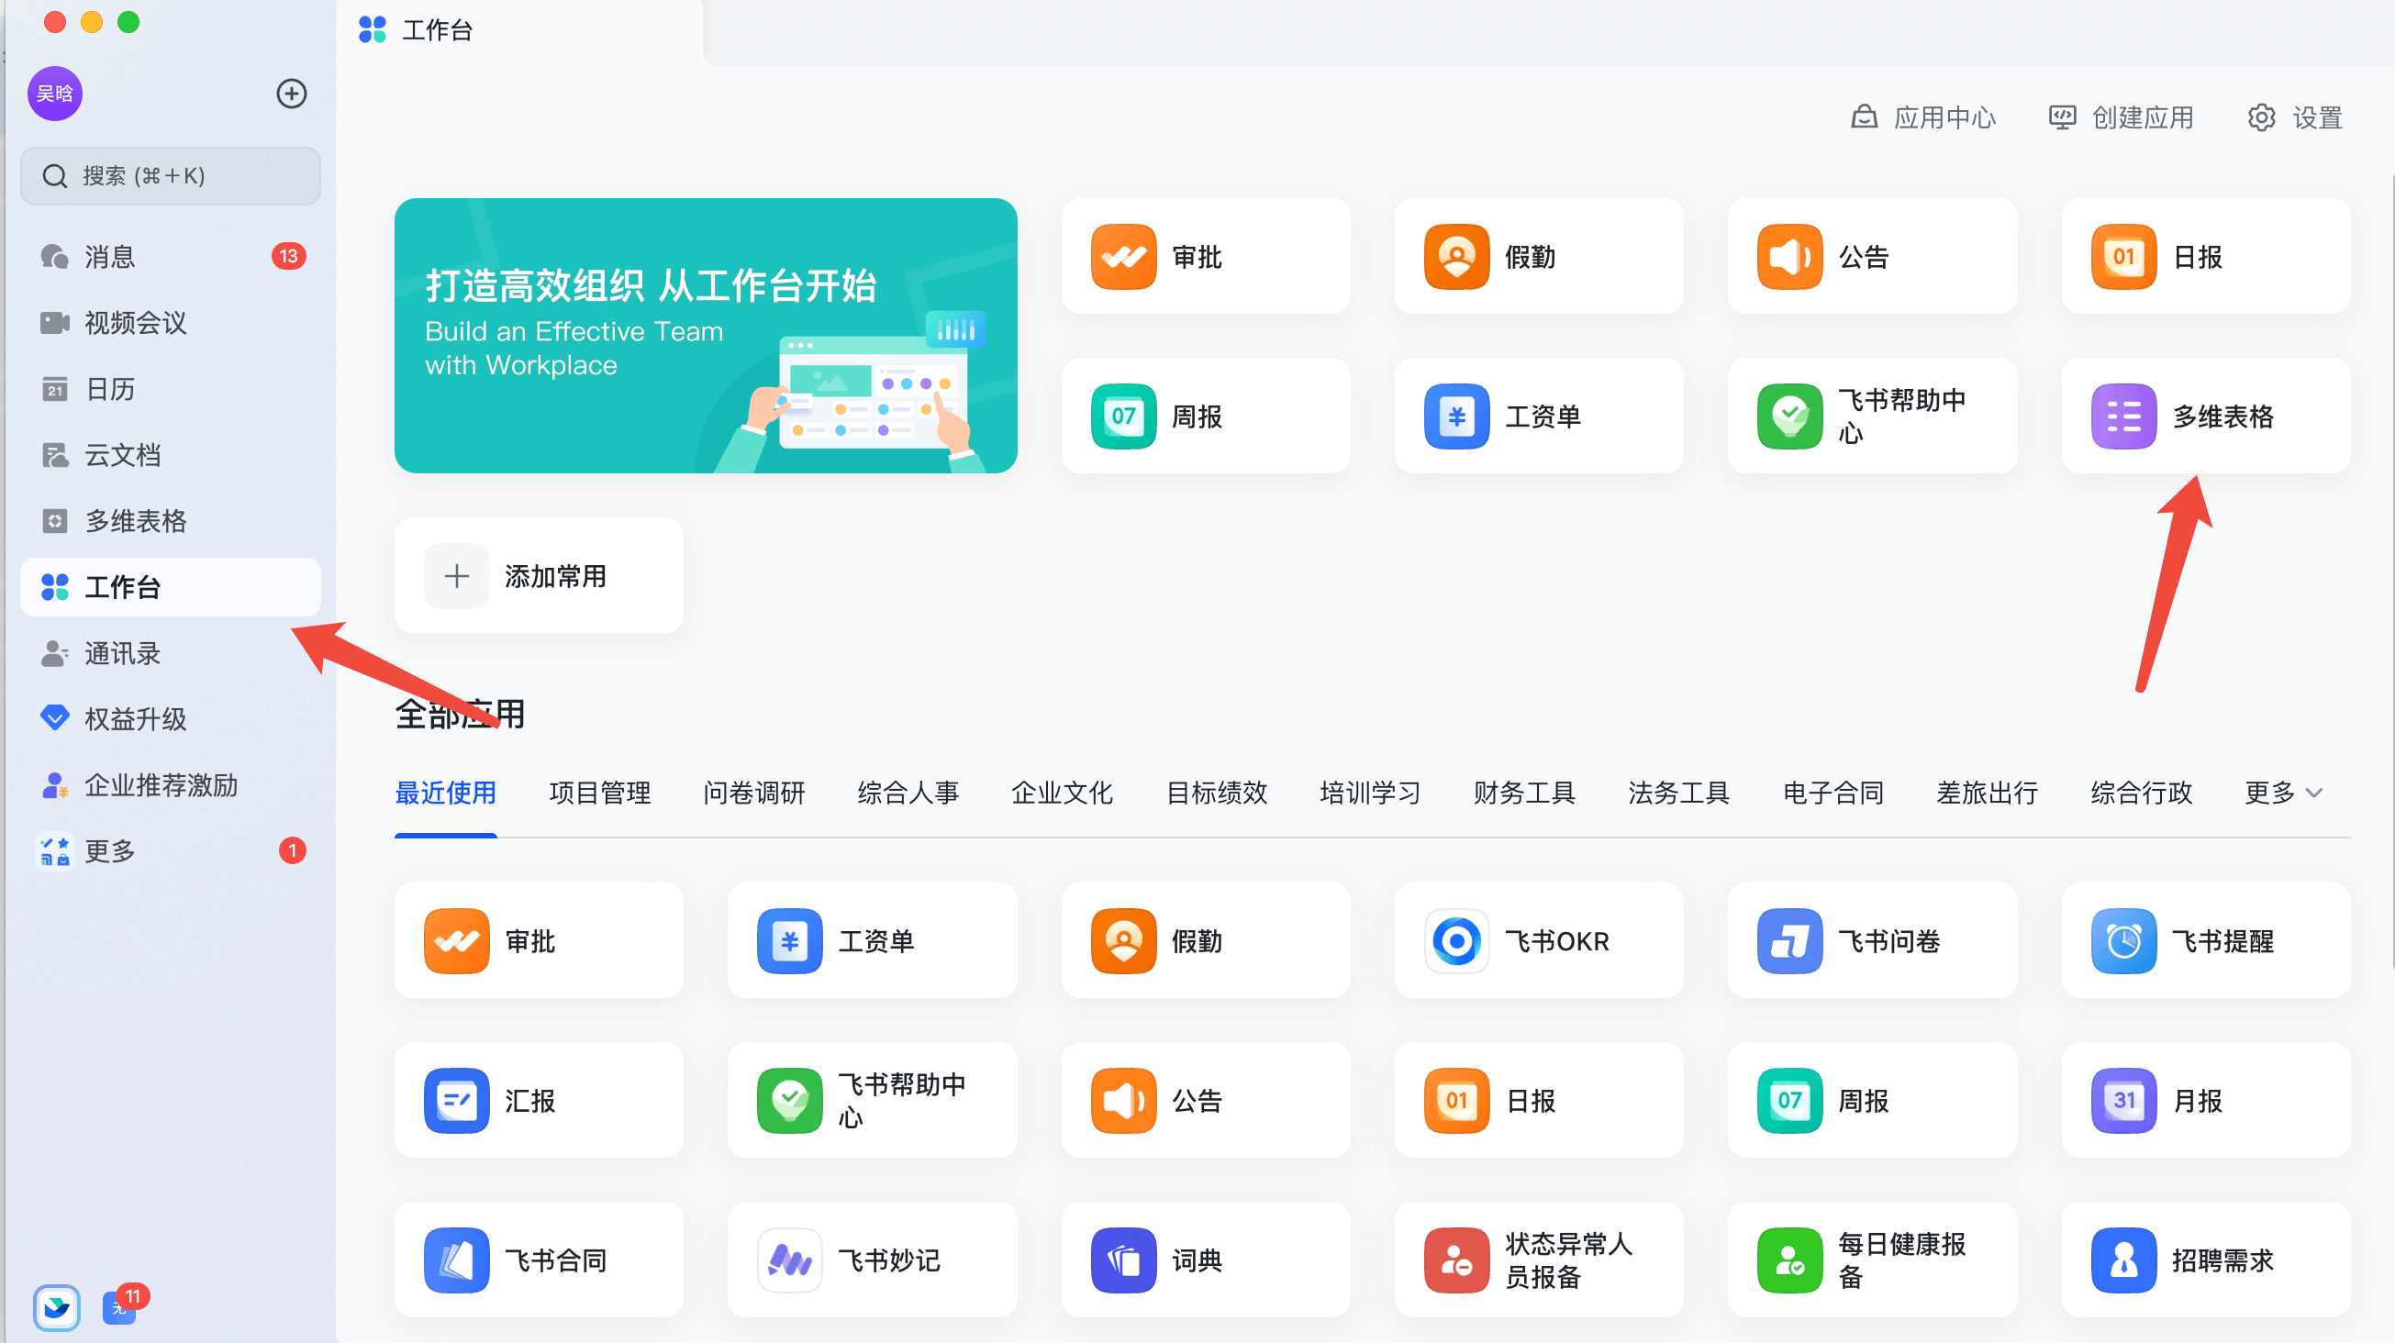Open the 日报 app in favorites
Viewport: 2395px width, 1343px height.
(2205, 257)
